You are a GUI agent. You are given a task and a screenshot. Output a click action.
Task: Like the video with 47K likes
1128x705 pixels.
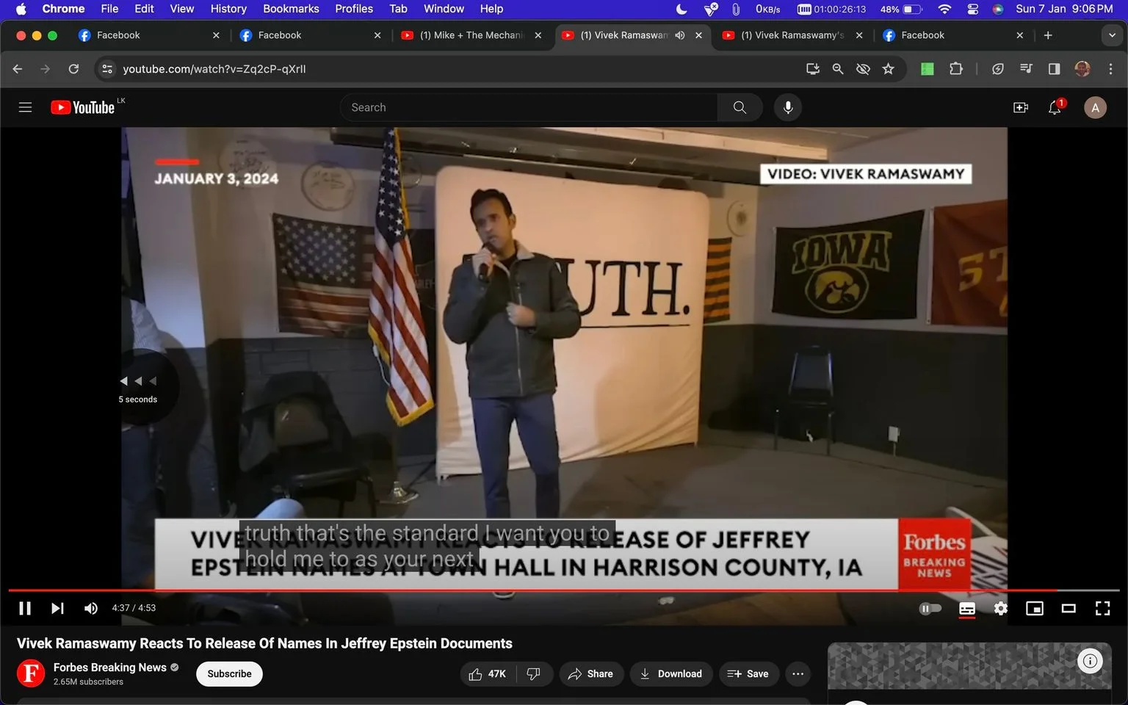click(488, 673)
